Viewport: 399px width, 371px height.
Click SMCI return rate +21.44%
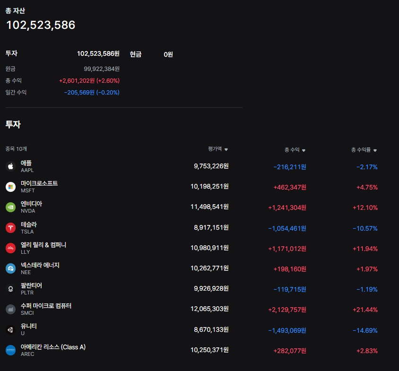tap(365, 310)
